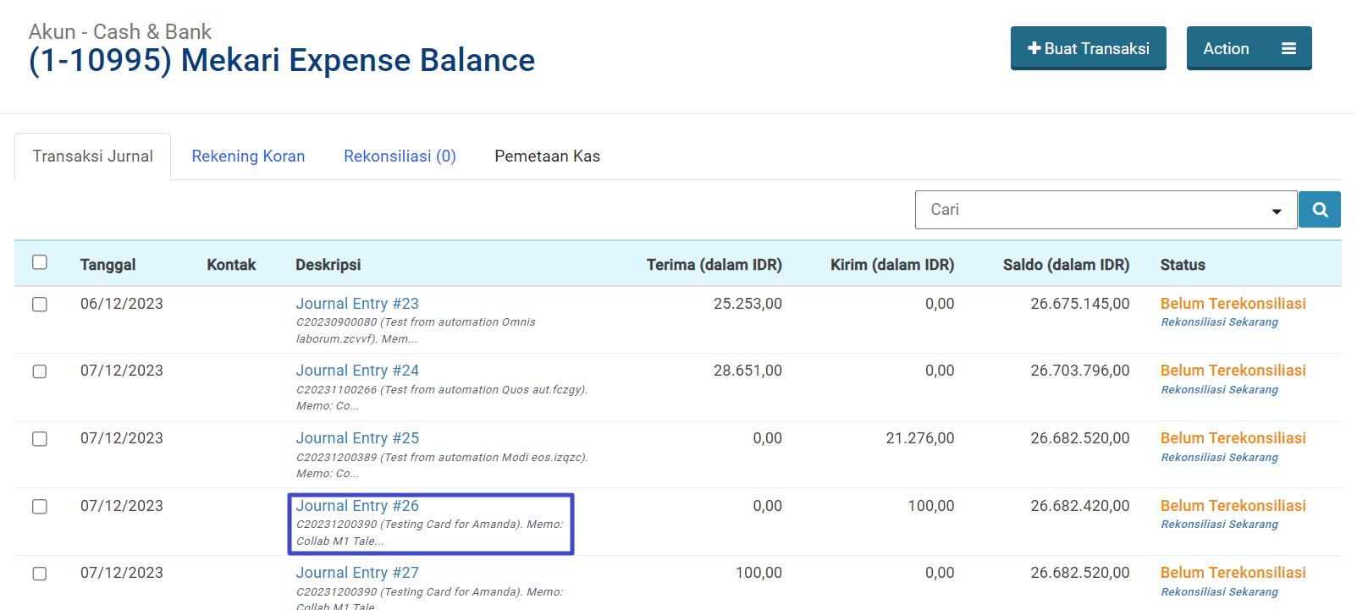Click Rekonsiliasi Sekarang for Journal Entry #24
The width and height of the screenshot is (1357, 610).
1219,390
